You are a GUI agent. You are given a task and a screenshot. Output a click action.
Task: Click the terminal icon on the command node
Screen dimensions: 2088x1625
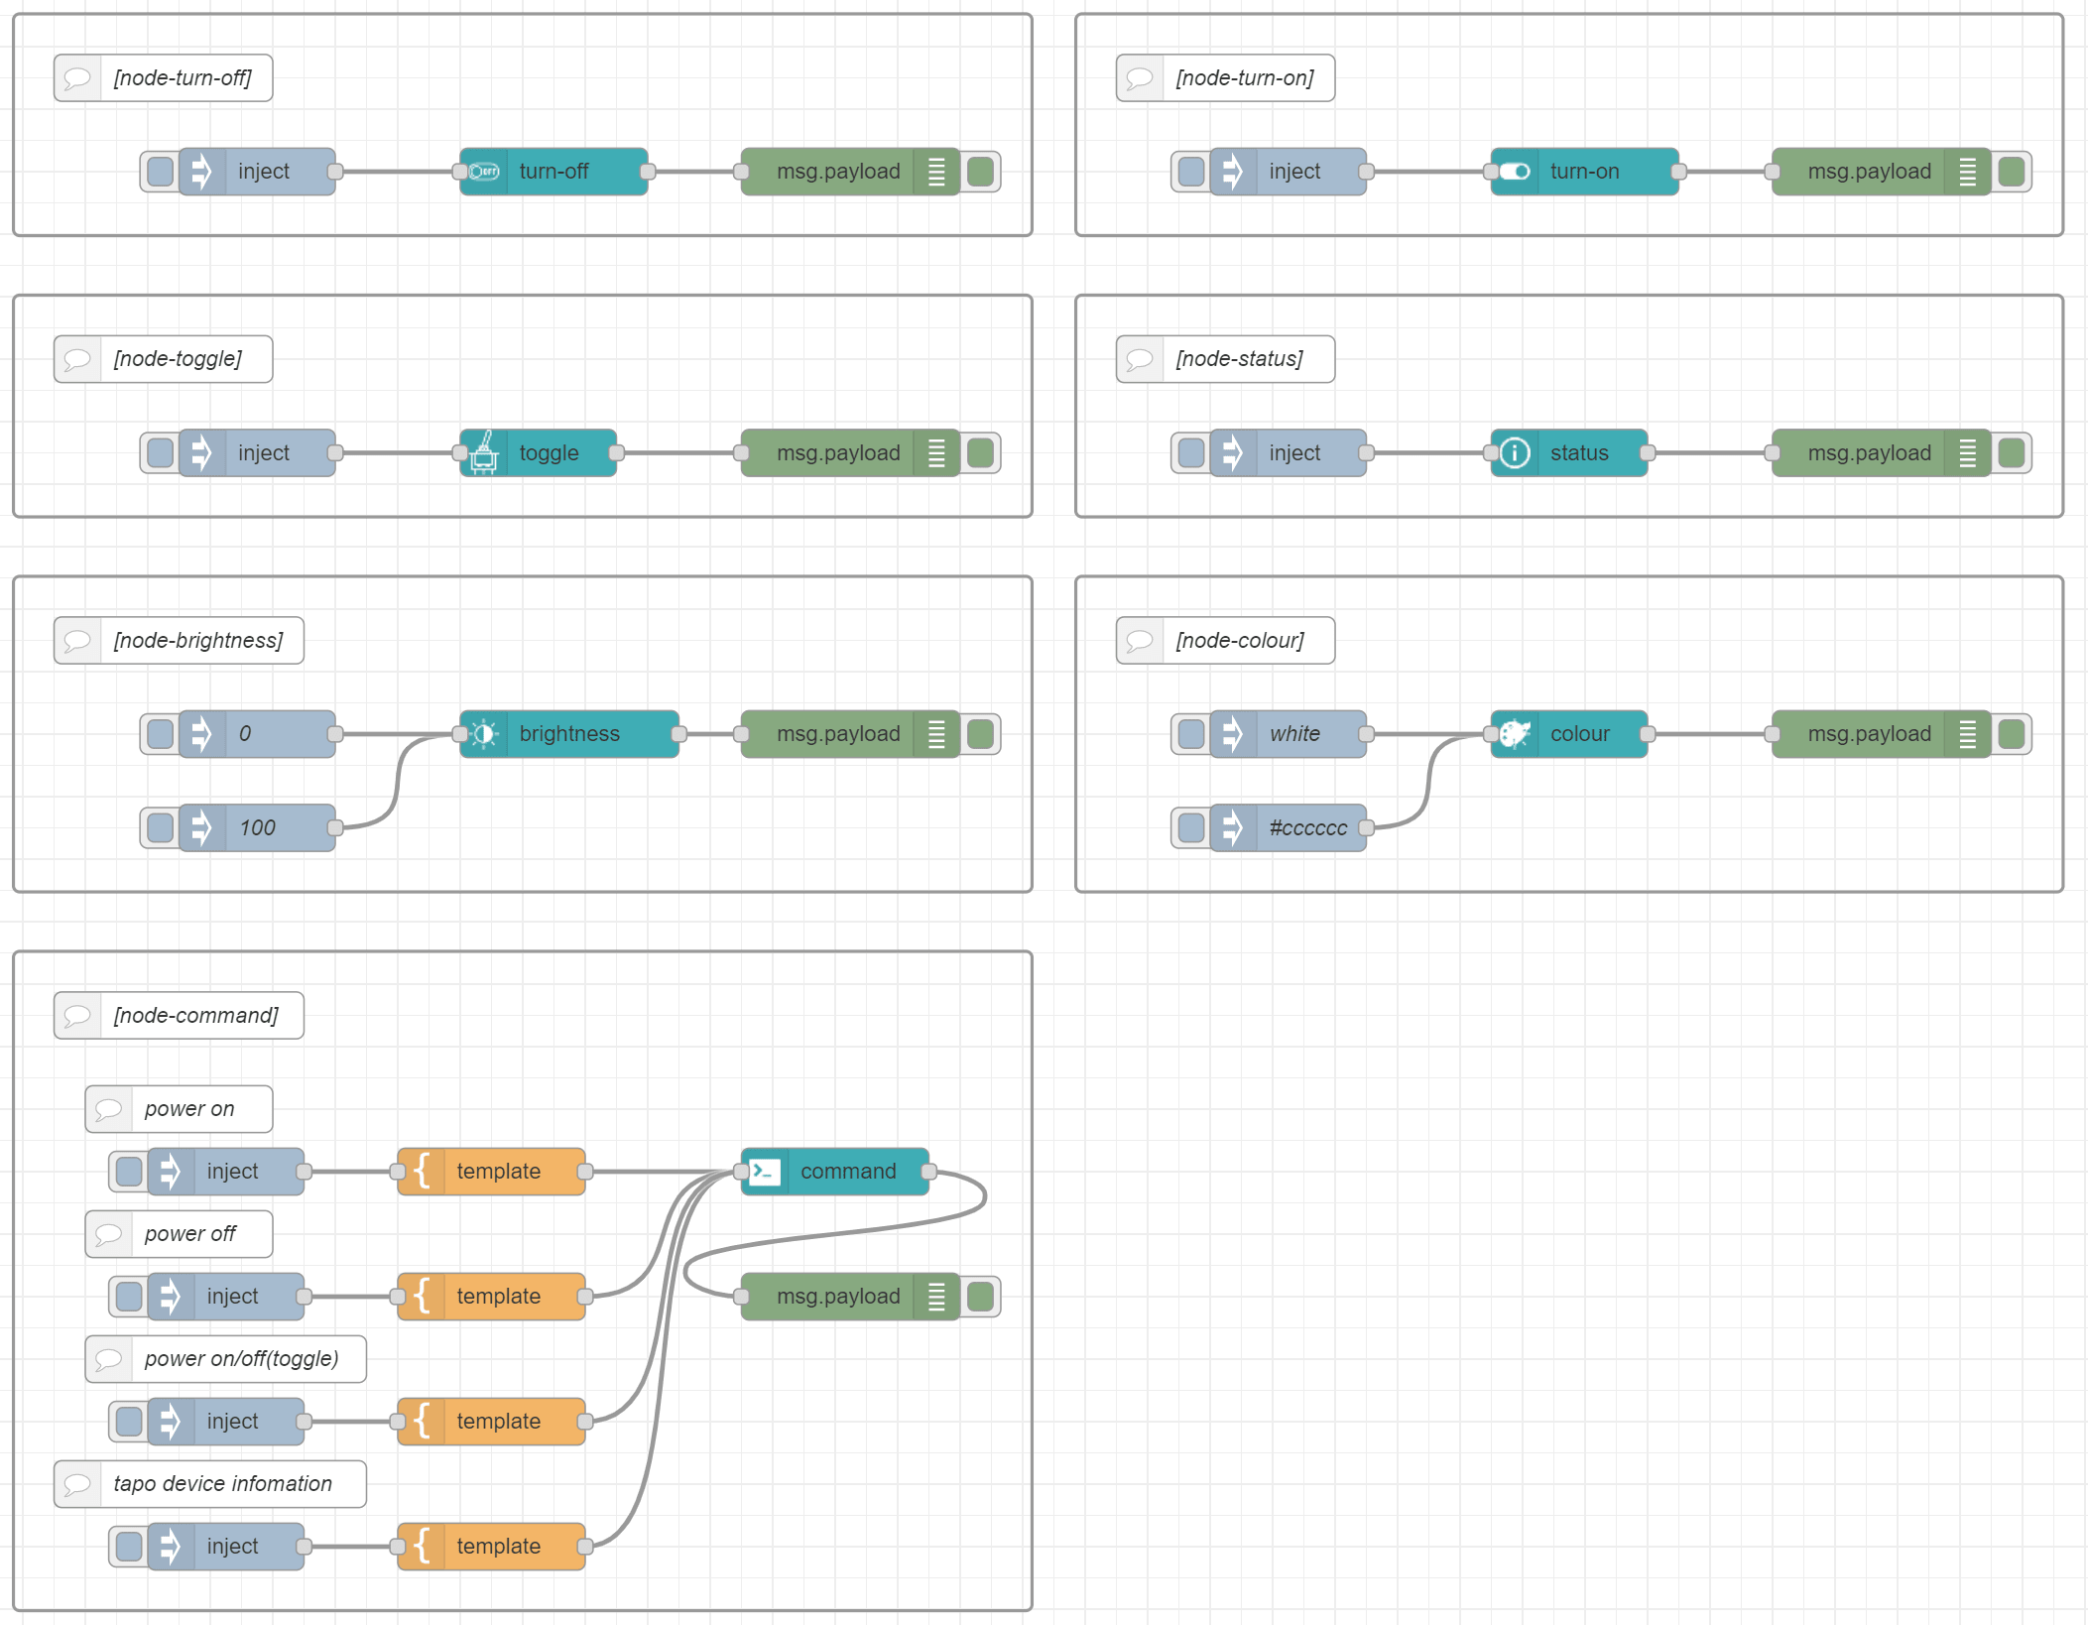click(765, 1171)
